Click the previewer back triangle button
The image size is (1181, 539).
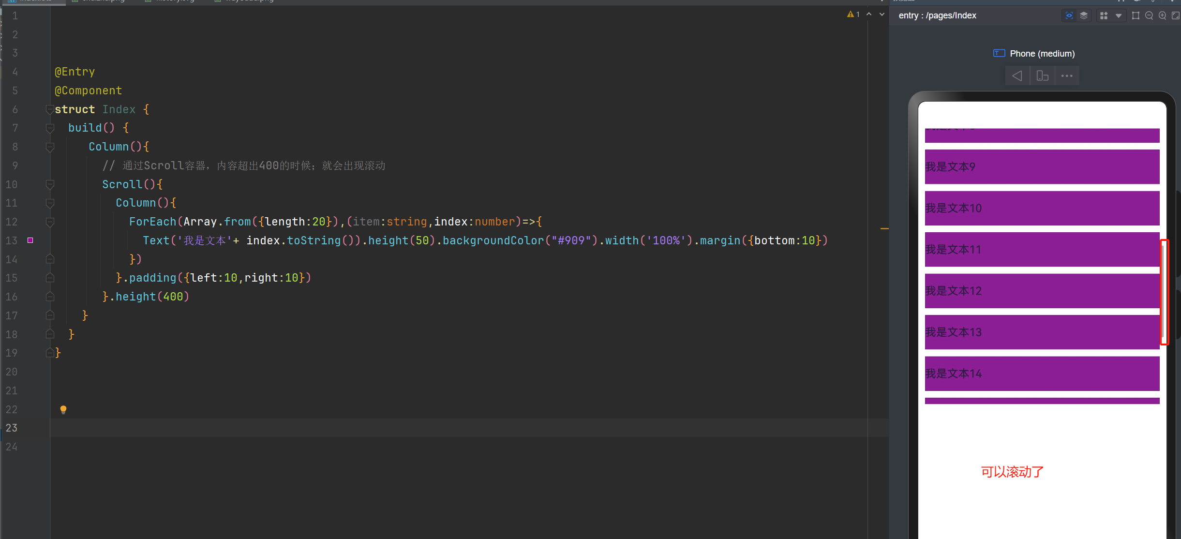[x=1017, y=76]
